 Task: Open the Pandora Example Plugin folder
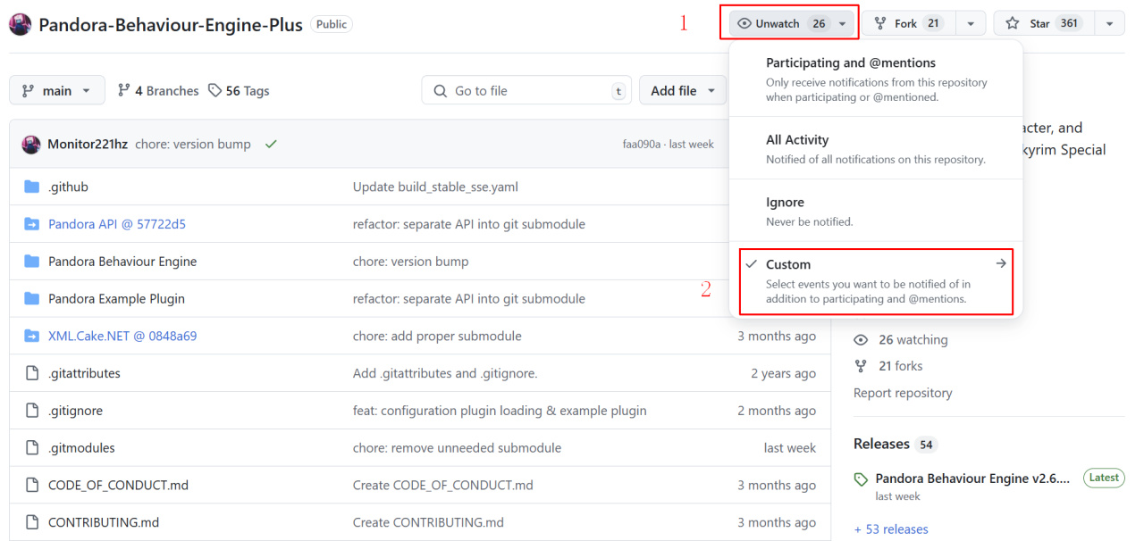[116, 298]
